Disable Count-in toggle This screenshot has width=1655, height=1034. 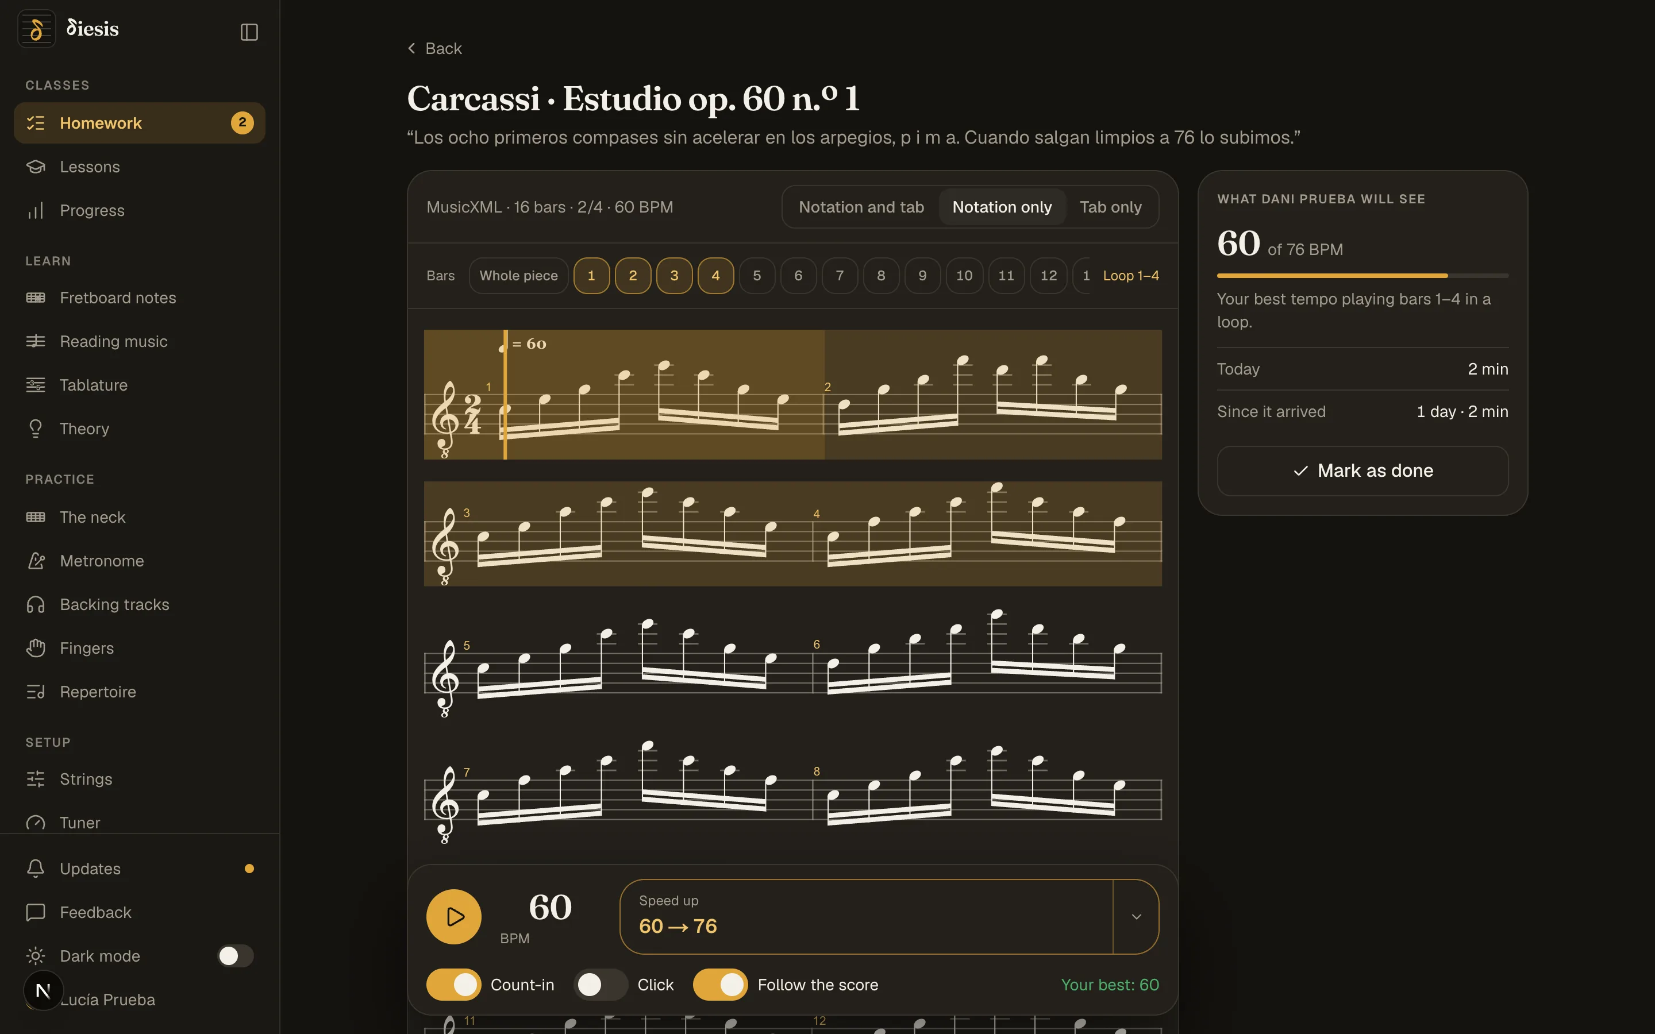pos(453,985)
